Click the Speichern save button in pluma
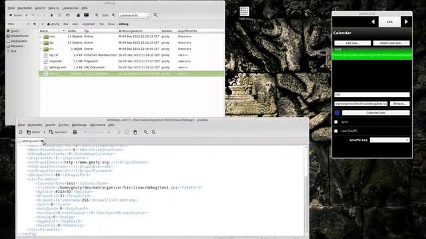The image size is (426, 239). point(58,132)
